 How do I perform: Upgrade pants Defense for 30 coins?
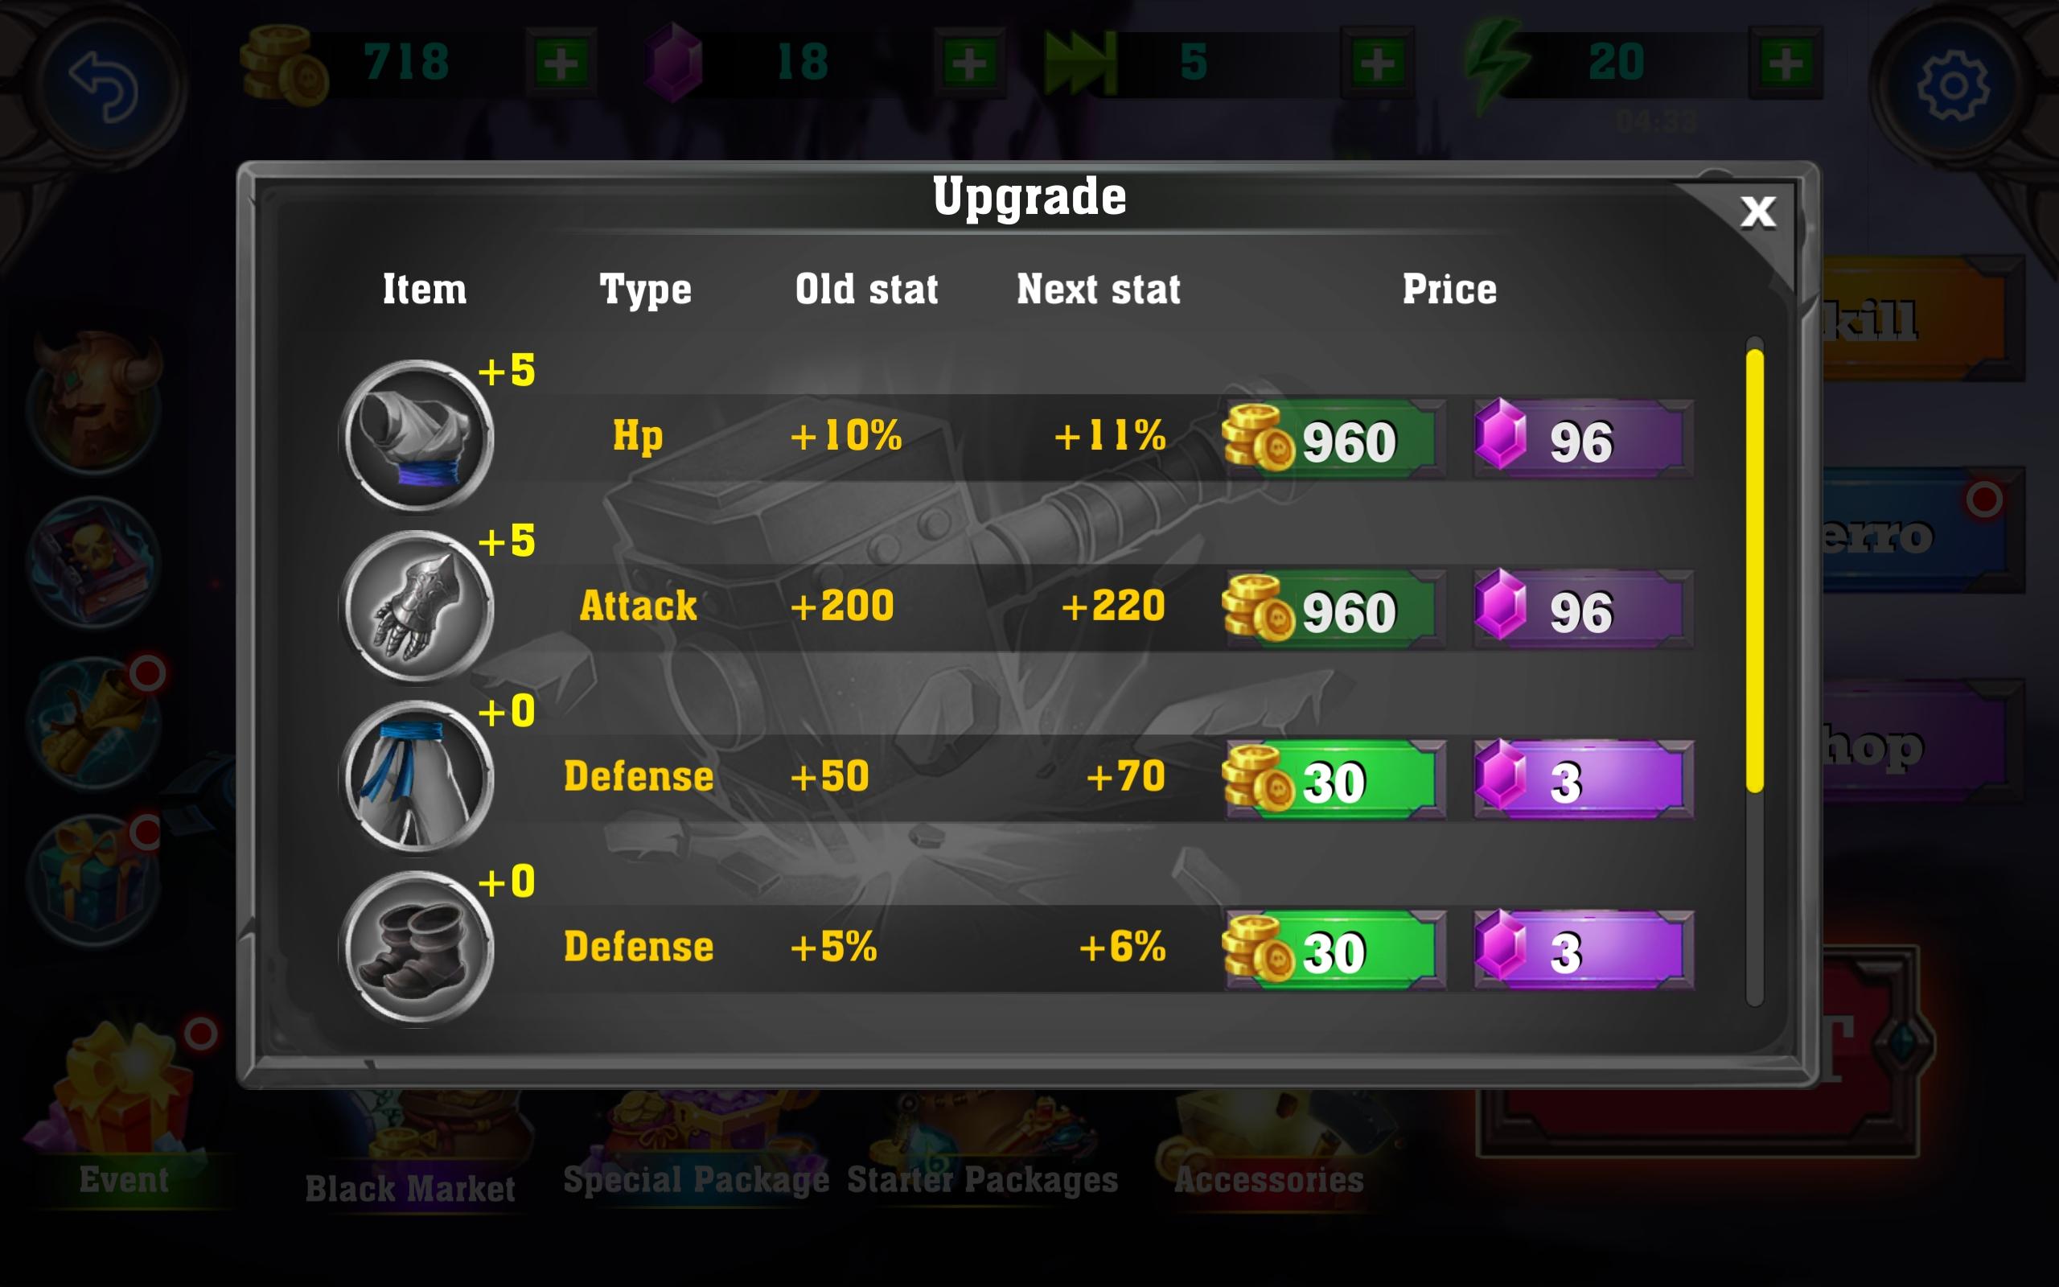tap(1334, 779)
